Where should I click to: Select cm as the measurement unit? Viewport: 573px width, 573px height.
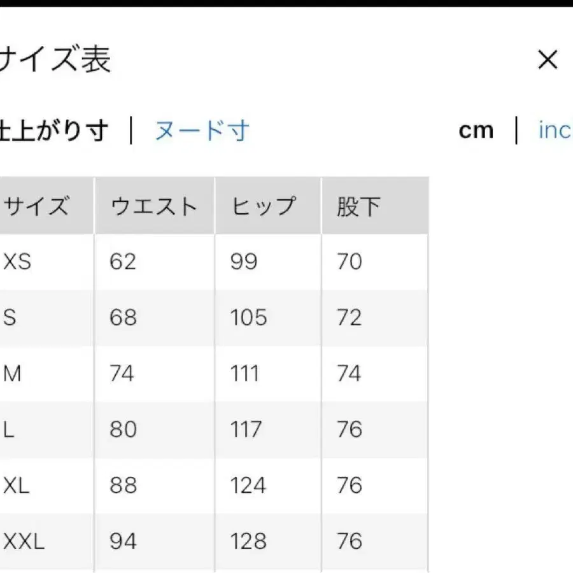(477, 130)
